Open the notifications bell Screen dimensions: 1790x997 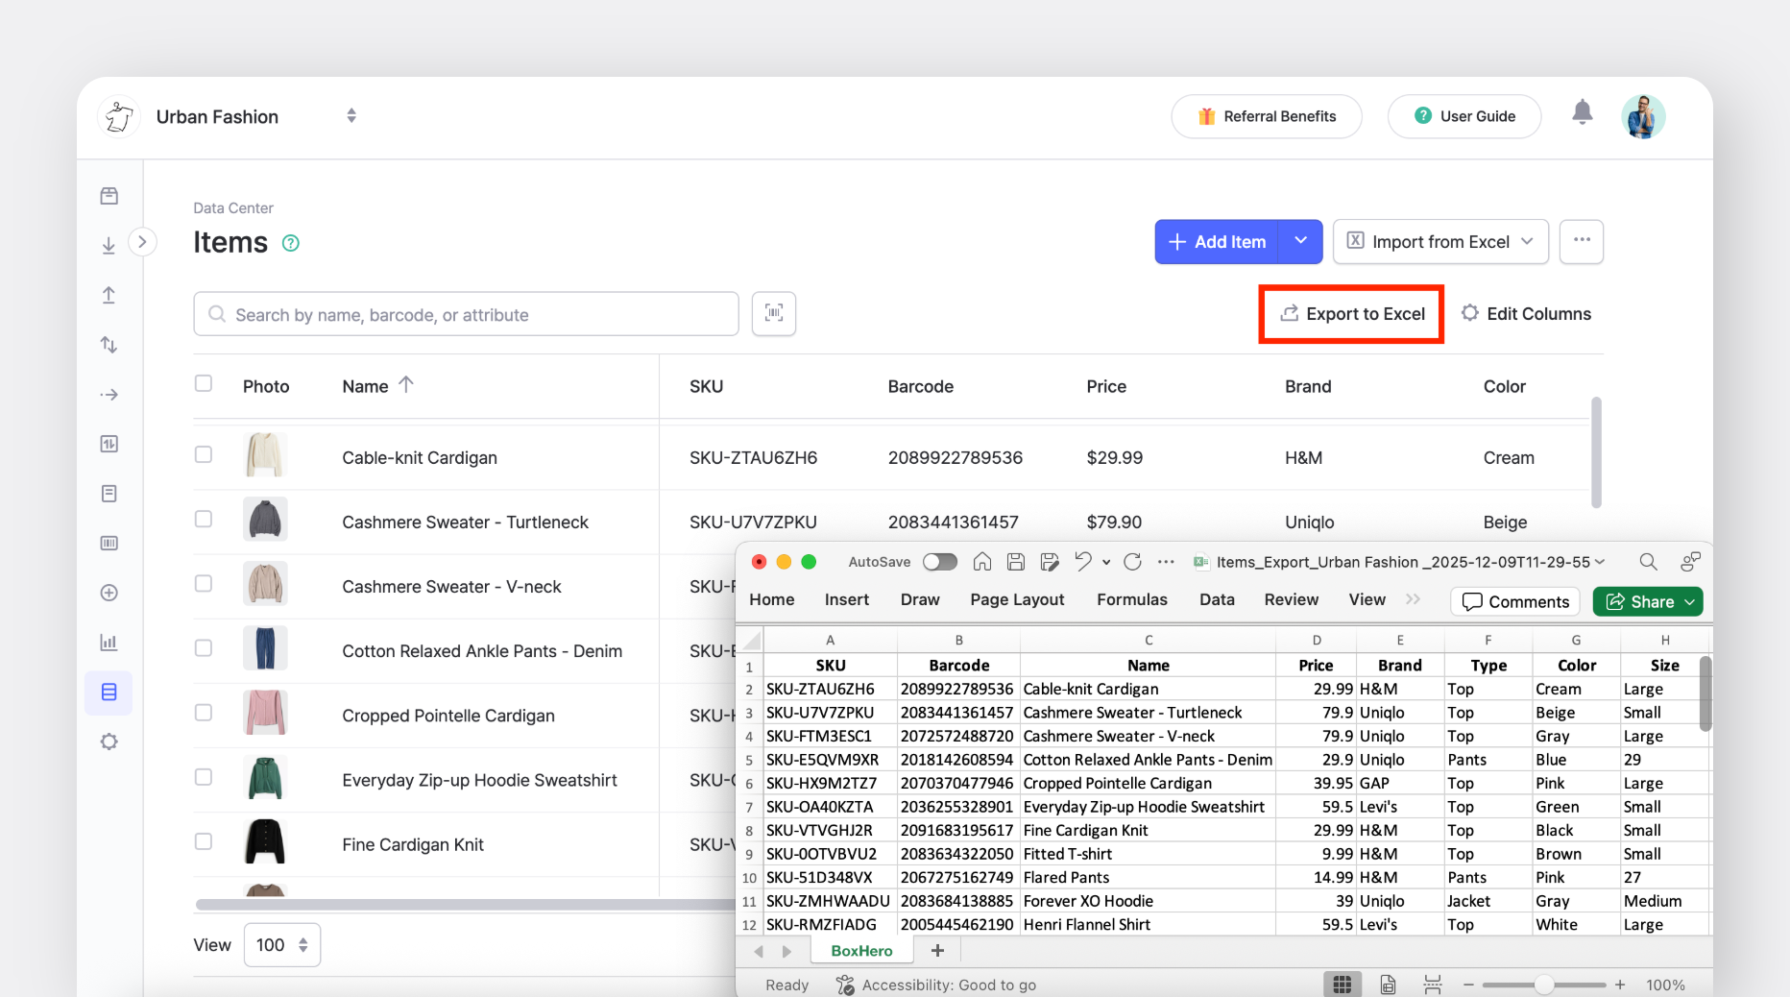click(x=1582, y=113)
